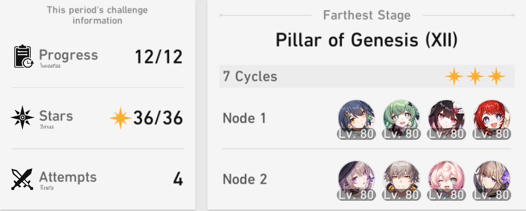Click the Node 2 label
The image size is (526, 211).
pyautogui.click(x=245, y=179)
